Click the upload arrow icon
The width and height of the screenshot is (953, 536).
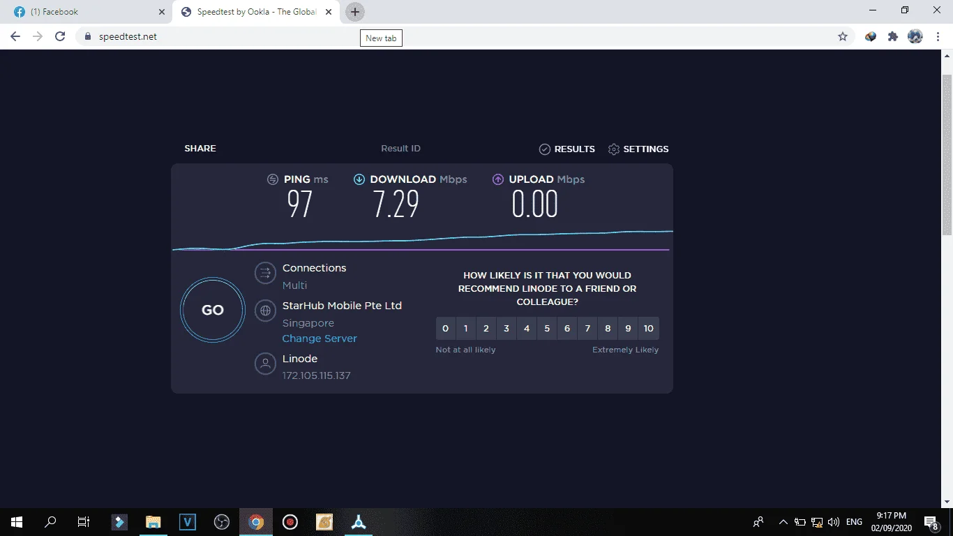(498, 179)
